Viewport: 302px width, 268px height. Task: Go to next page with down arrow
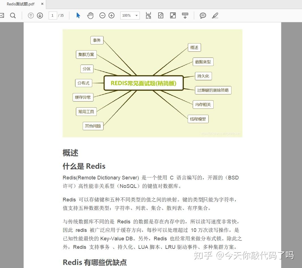(x=40, y=16)
